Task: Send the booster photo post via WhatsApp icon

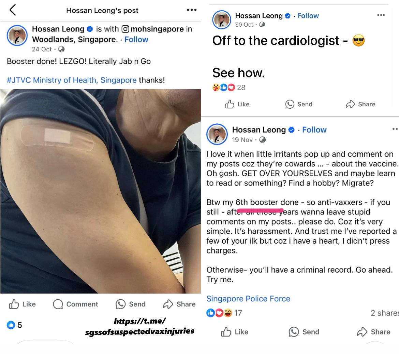Action: click(130, 304)
